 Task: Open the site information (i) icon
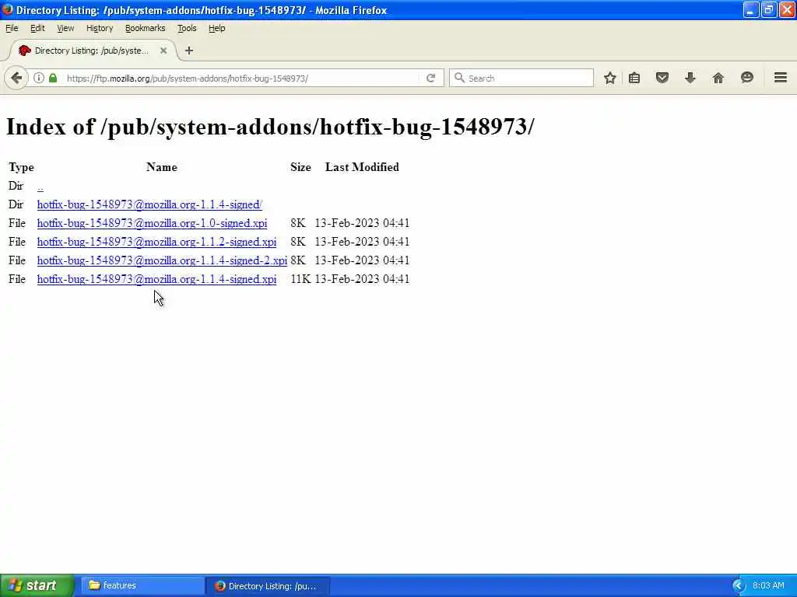click(x=39, y=79)
